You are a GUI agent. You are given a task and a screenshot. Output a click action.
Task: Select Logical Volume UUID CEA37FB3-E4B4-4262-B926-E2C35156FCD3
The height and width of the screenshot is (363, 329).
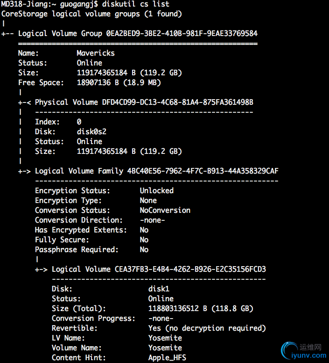(x=190, y=269)
